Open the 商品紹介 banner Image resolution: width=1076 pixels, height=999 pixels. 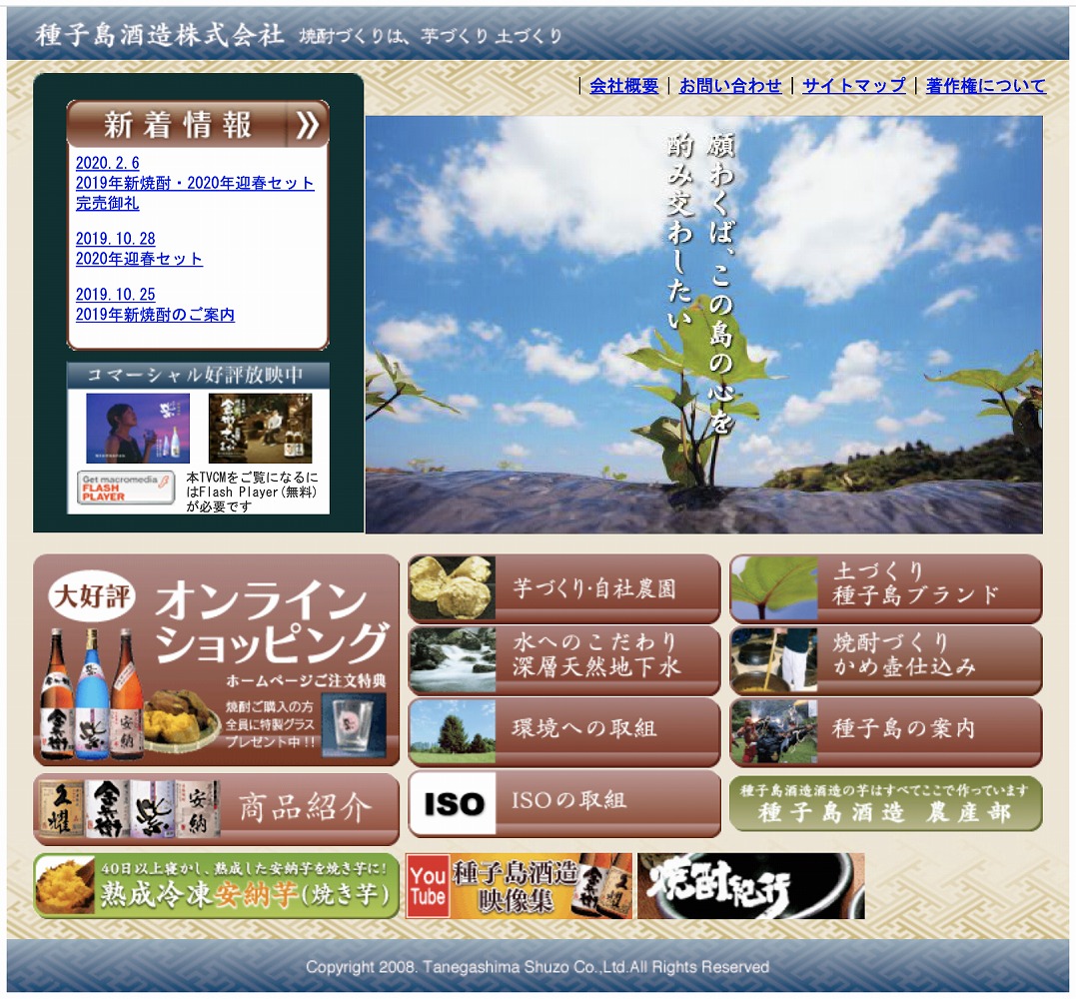[x=216, y=809]
